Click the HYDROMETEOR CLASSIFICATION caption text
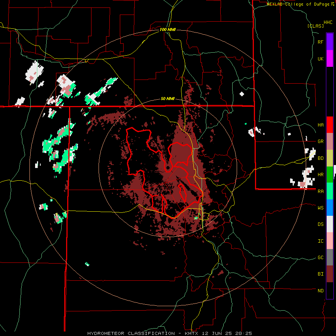This screenshot has height=336, width=336. coord(131,333)
